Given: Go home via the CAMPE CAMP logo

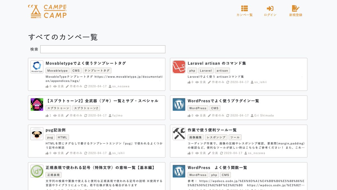Looking at the screenshot, I should (x=47, y=11).
